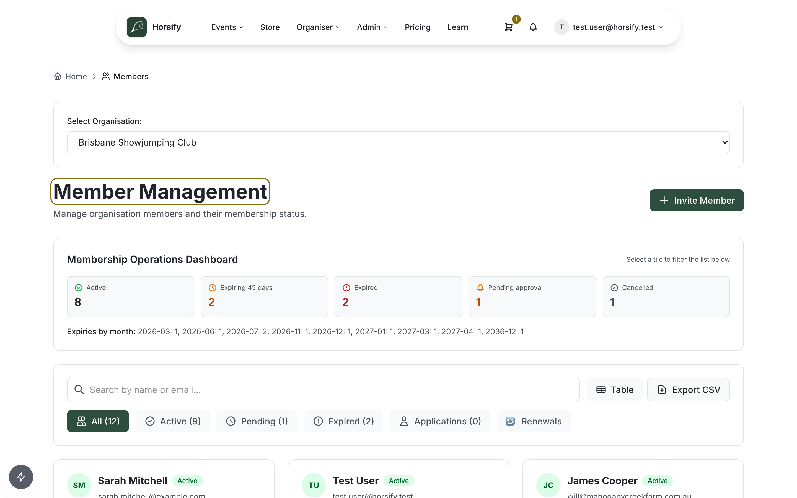The height and width of the screenshot is (498, 797).
Task: Click the Membership Operations Dashboard title
Action: (x=152, y=259)
